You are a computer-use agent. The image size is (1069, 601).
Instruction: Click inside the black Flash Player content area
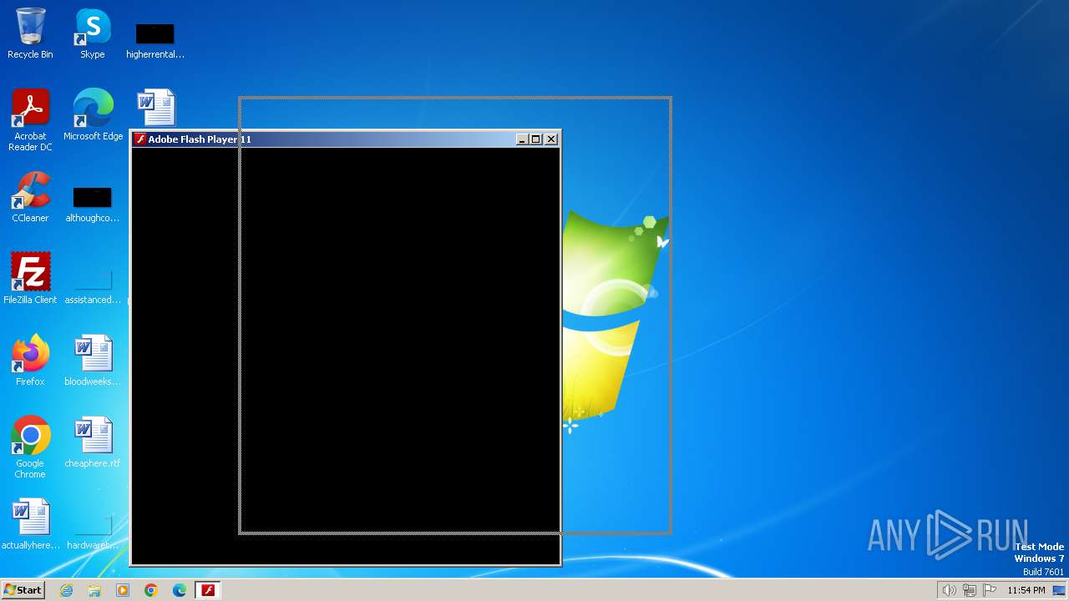(x=346, y=356)
